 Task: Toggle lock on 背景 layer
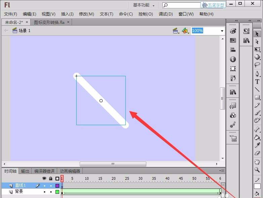click(x=51, y=192)
